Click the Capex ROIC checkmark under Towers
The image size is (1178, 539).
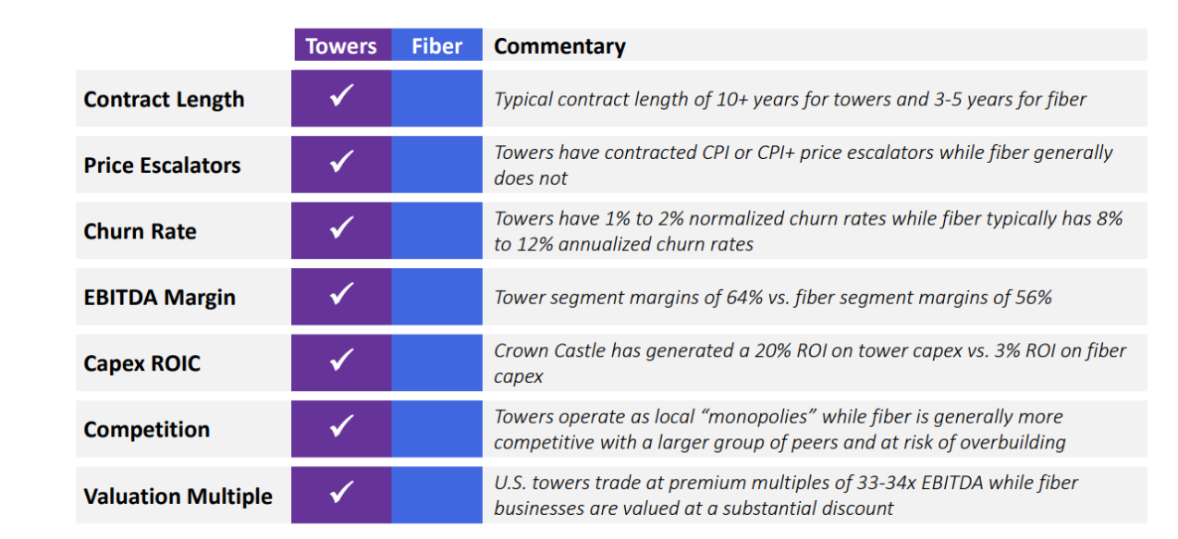click(x=342, y=360)
